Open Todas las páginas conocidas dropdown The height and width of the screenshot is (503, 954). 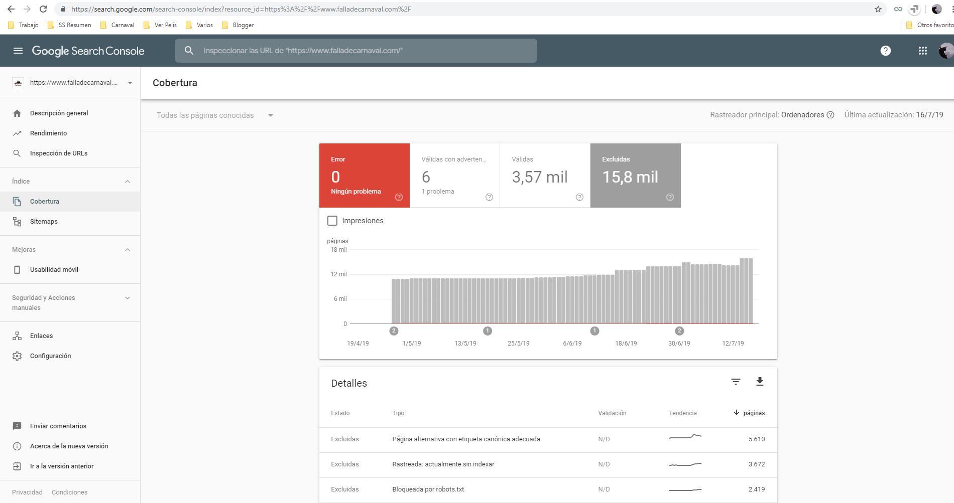click(215, 115)
